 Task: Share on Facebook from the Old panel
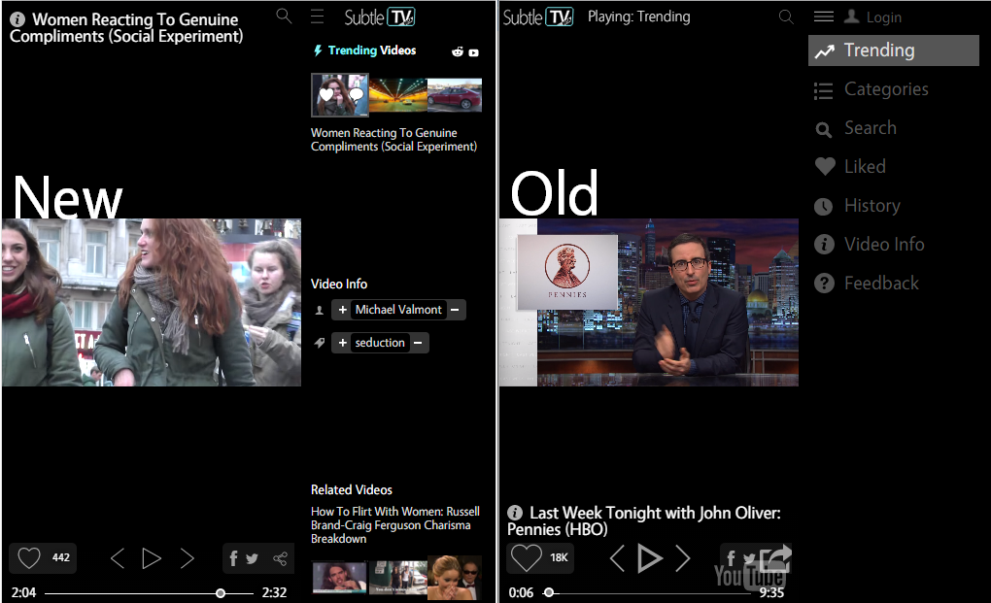[x=731, y=558]
